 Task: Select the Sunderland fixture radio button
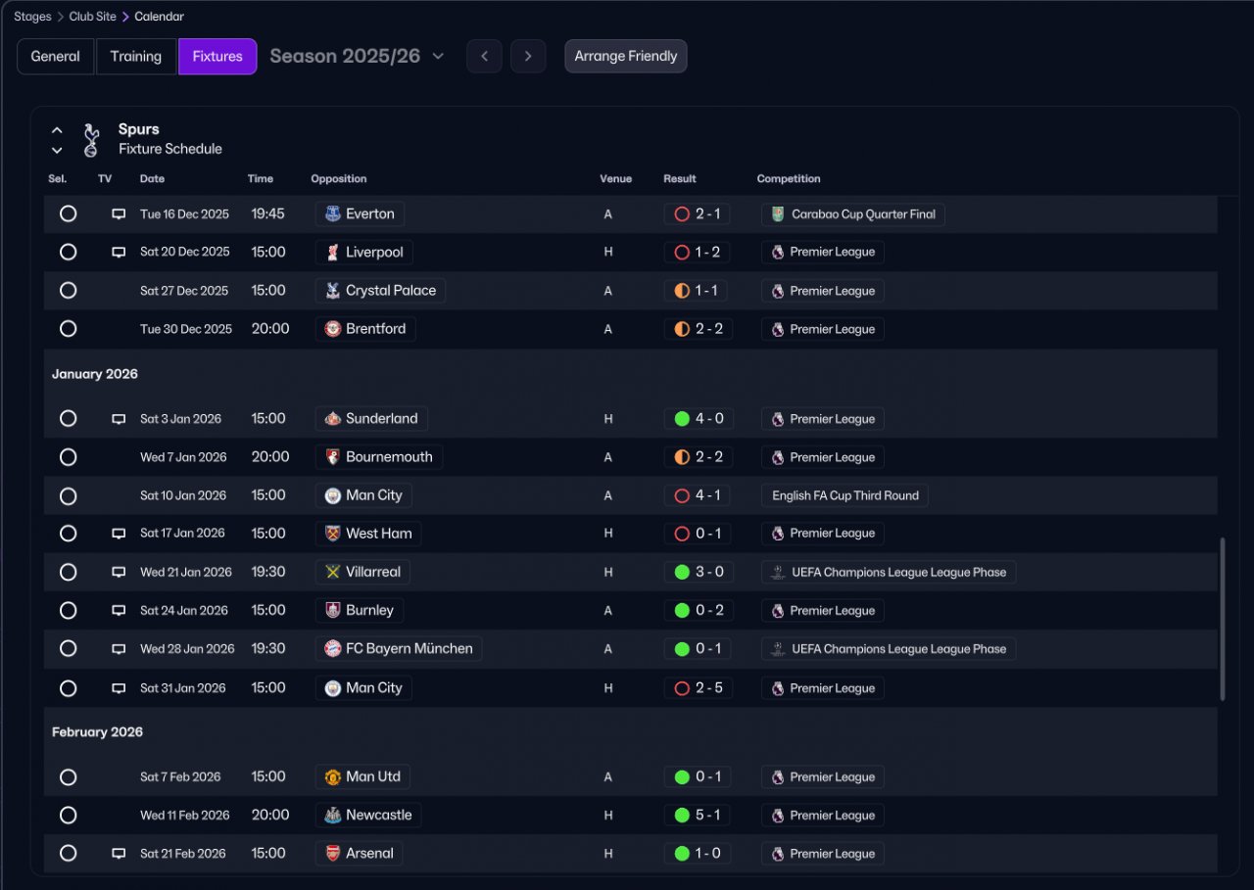click(68, 419)
